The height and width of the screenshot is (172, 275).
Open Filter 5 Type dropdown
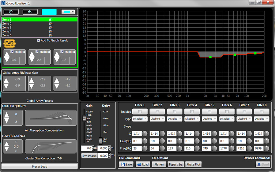pyautogui.click(x=209, y=119)
